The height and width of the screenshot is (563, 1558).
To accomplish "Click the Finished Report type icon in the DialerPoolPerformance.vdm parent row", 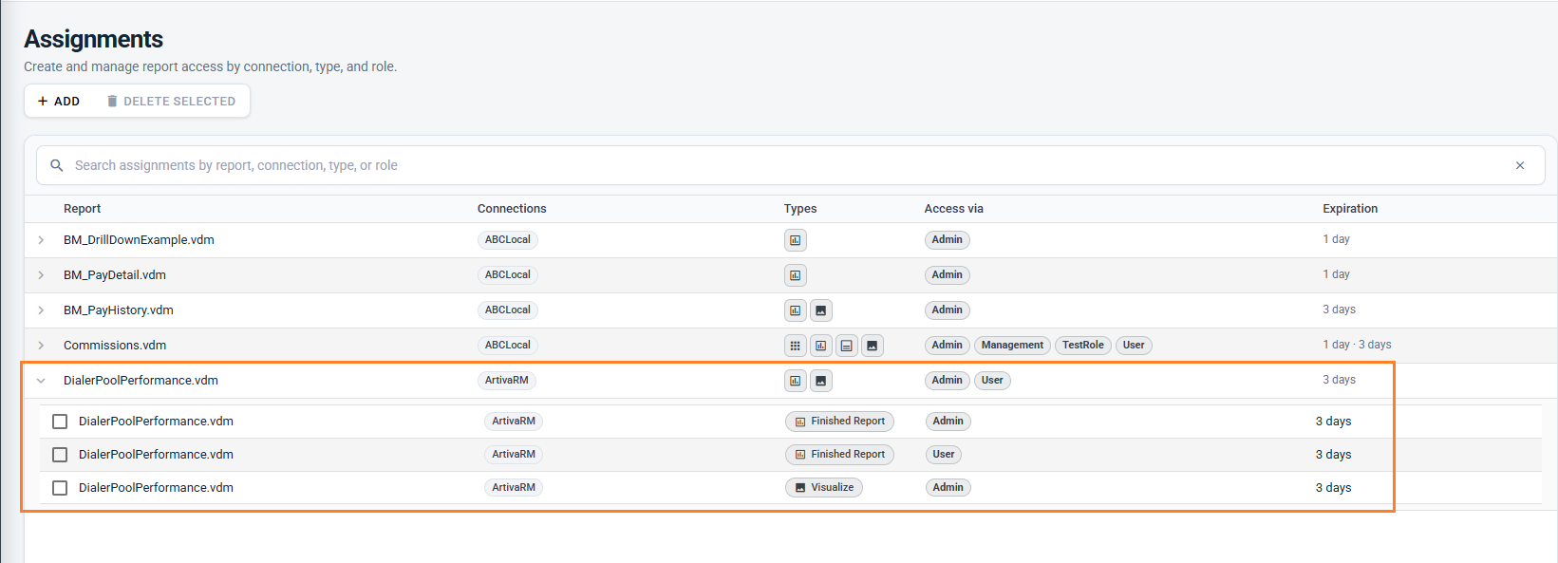I will coord(796,381).
